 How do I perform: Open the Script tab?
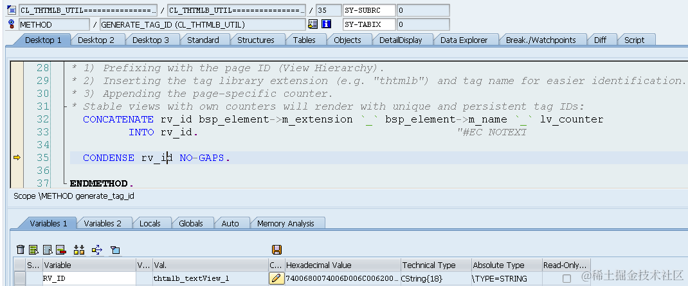point(634,40)
